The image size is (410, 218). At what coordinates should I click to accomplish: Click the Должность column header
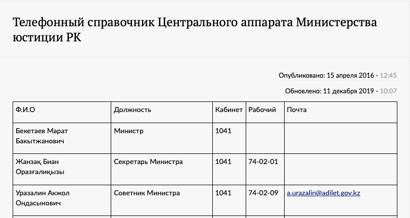click(x=132, y=110)
